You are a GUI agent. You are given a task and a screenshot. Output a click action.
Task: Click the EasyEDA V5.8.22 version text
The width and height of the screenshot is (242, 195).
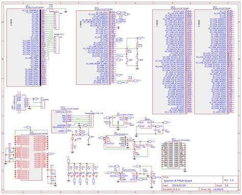[172, 189]
